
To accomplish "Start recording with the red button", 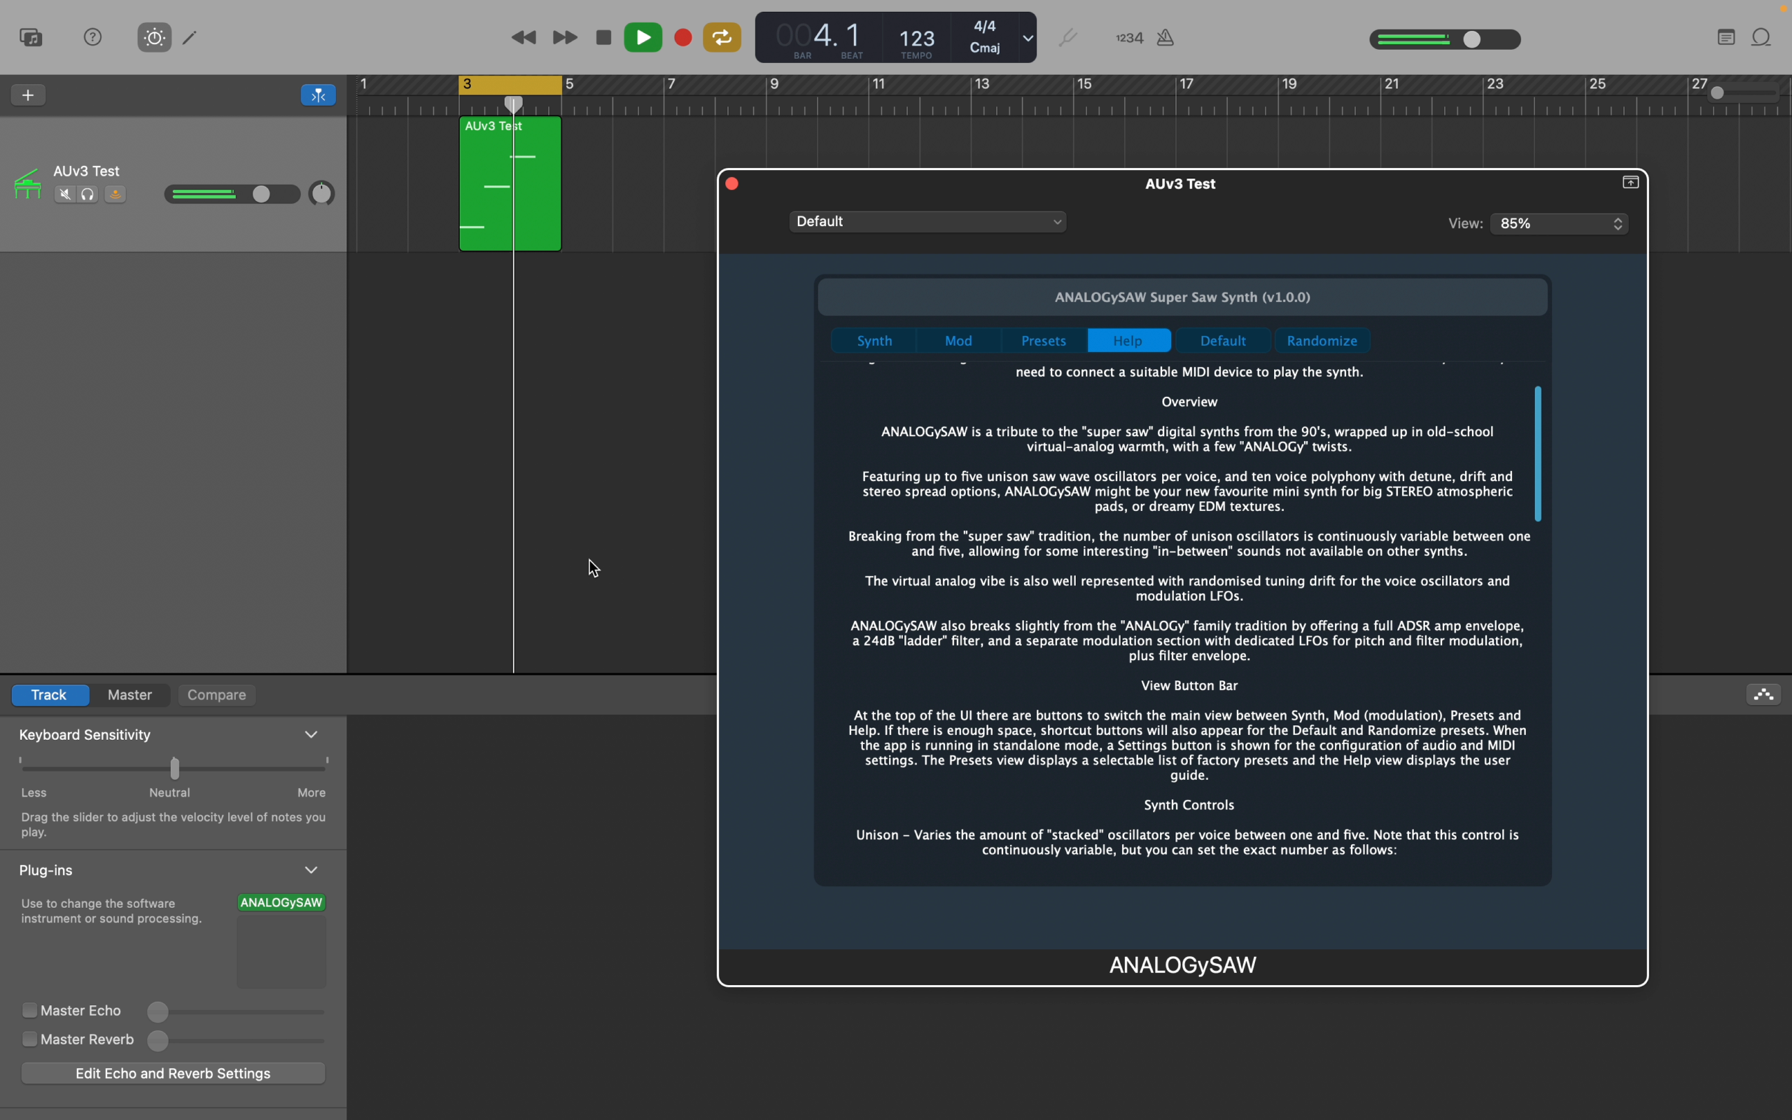I will 683,38.
